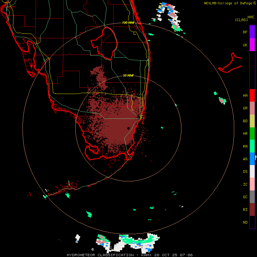Click the mint green RA legend swatch
Viewport: 257px width, 257px height.
[x=252, y=146]
